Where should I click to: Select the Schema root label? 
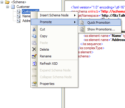pos(19,2)
